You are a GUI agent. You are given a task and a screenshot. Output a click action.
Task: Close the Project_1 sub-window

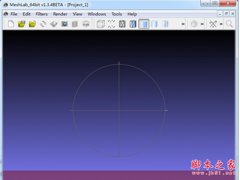click(233, 14)
